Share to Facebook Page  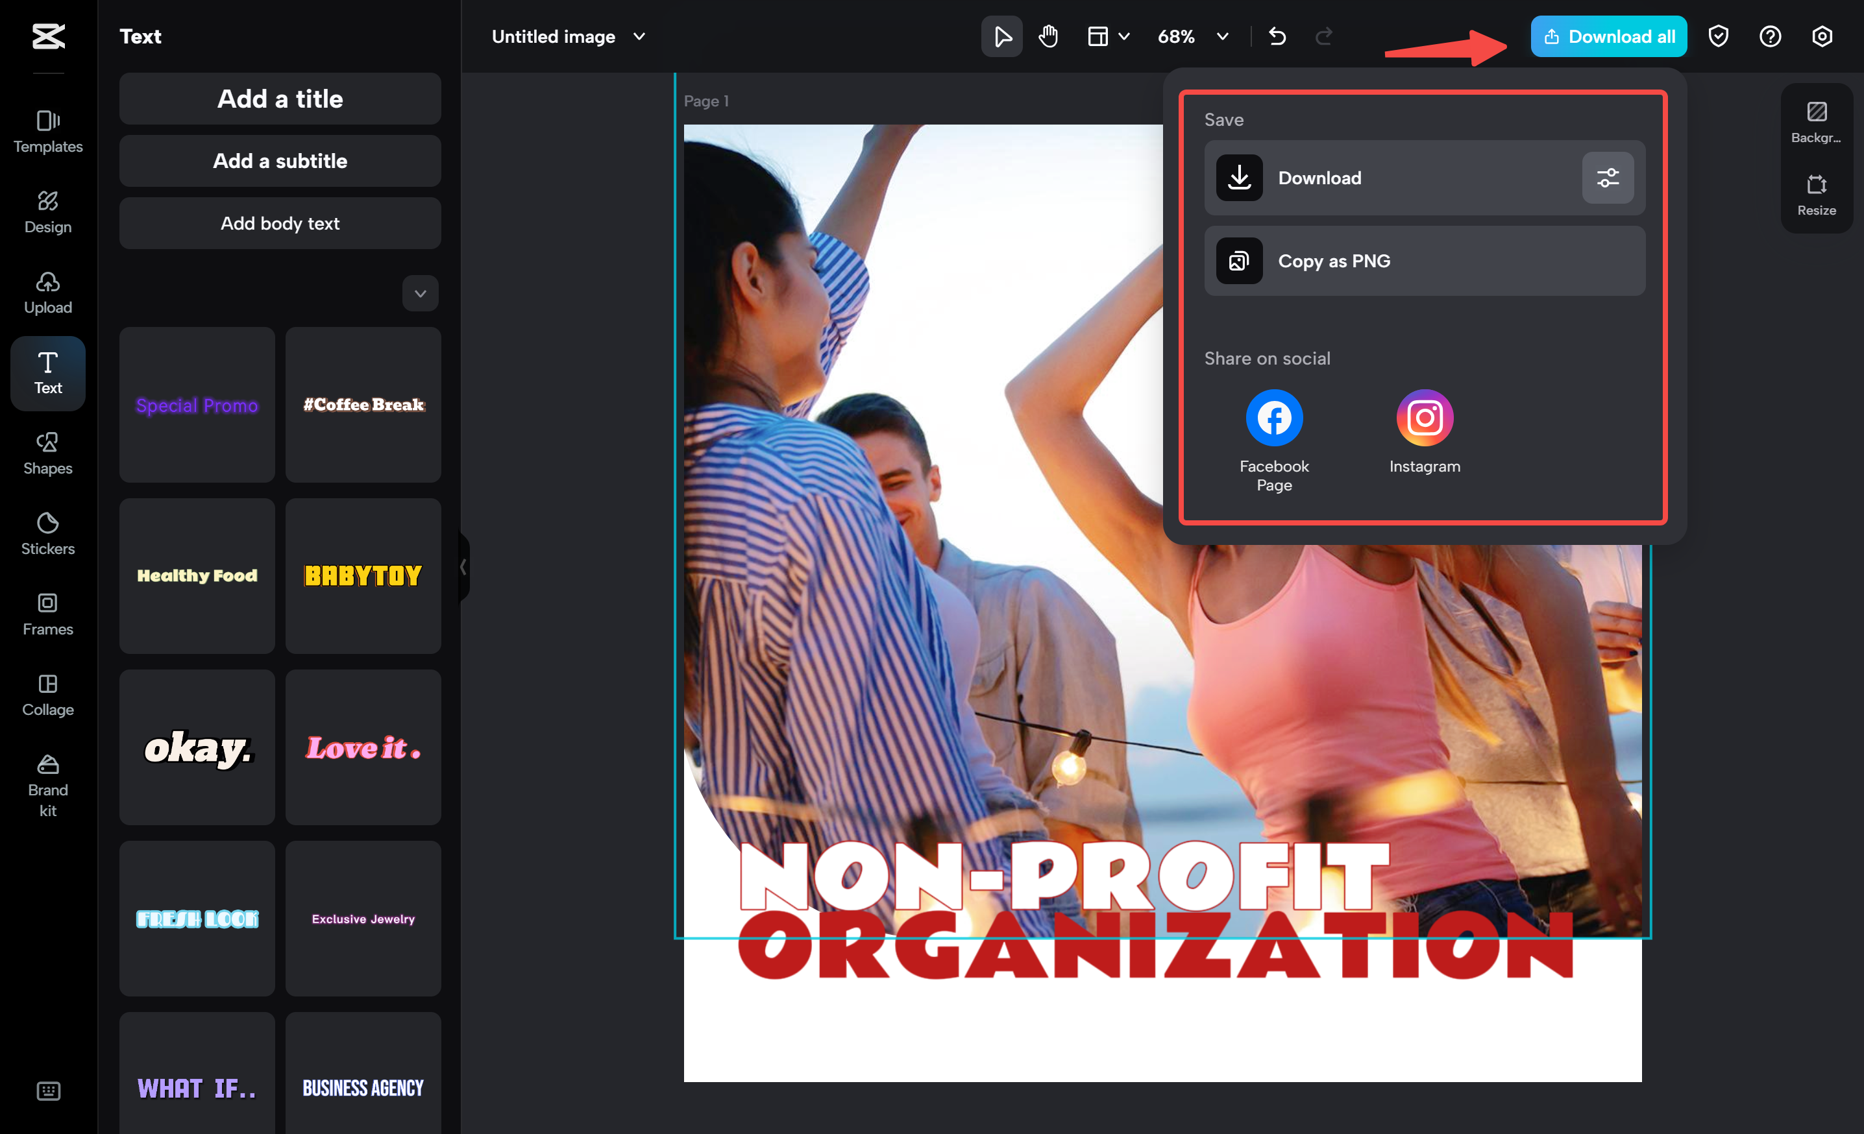tap(1274, 418)
